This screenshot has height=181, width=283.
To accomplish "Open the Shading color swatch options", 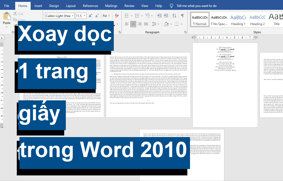I will point(166,24).
